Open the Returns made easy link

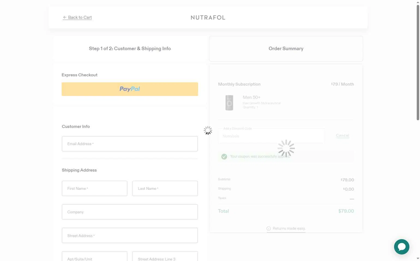(x=289, y=229)
